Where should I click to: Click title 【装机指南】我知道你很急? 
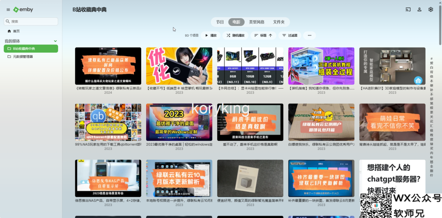pos(321,88)
